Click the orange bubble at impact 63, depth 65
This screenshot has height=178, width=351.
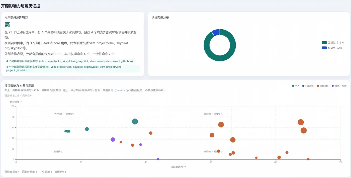click(x=221, y=125)
